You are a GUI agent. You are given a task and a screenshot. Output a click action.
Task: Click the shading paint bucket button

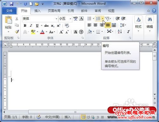[x=90, y=31]
